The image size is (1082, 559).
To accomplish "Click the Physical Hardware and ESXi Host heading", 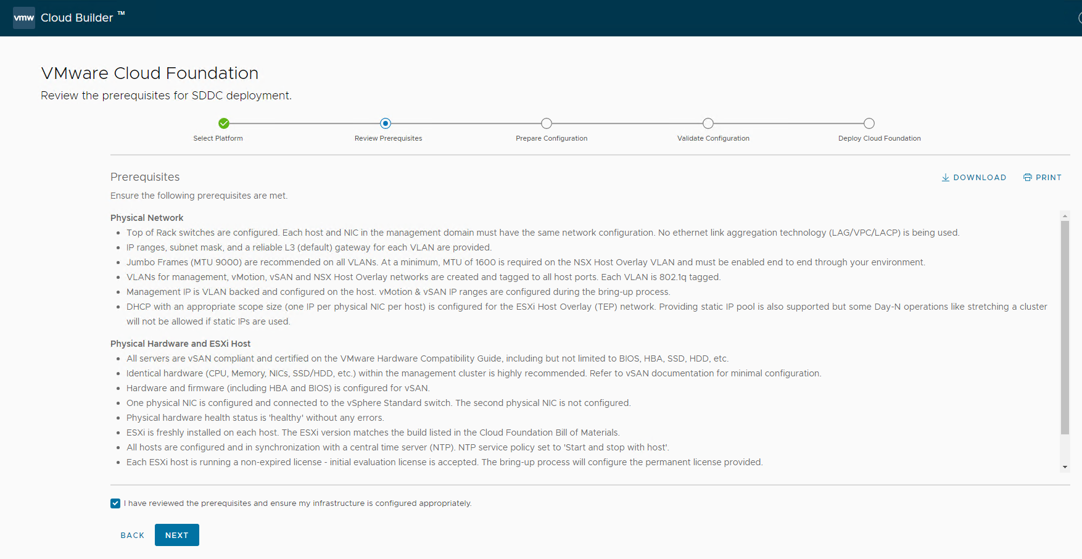I will (x=180, y=344).
